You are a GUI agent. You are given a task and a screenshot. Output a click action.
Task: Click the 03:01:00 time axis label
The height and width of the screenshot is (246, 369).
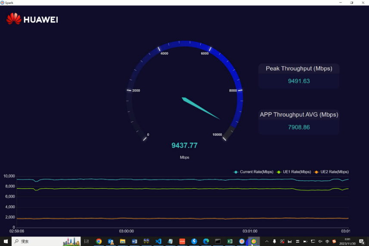pyautogui.click(x=250, y=231)
